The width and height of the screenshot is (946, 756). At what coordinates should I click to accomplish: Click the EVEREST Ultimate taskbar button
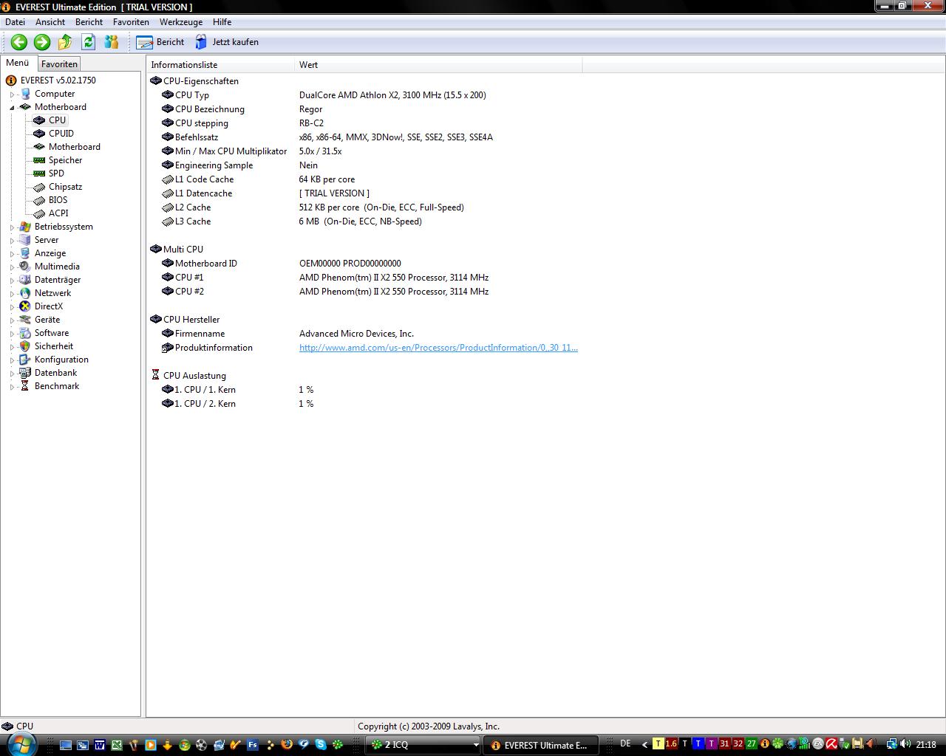(540, 745)
